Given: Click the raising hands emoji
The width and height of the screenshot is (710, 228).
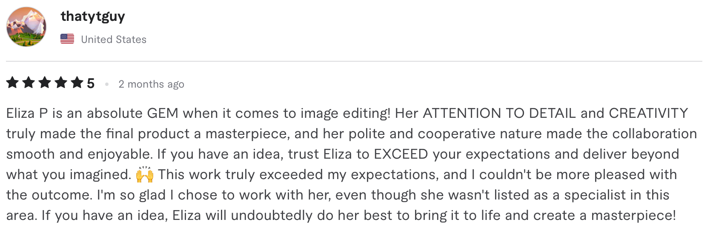Looking at the screenshot, I should coord(145,174).
